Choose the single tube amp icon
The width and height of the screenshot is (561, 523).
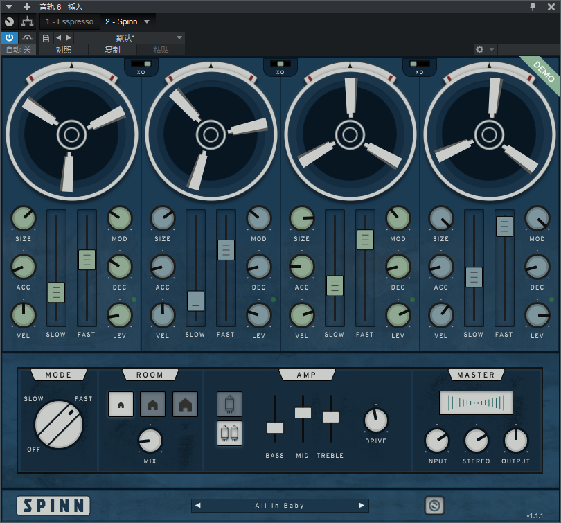click(x=230, y=405)
